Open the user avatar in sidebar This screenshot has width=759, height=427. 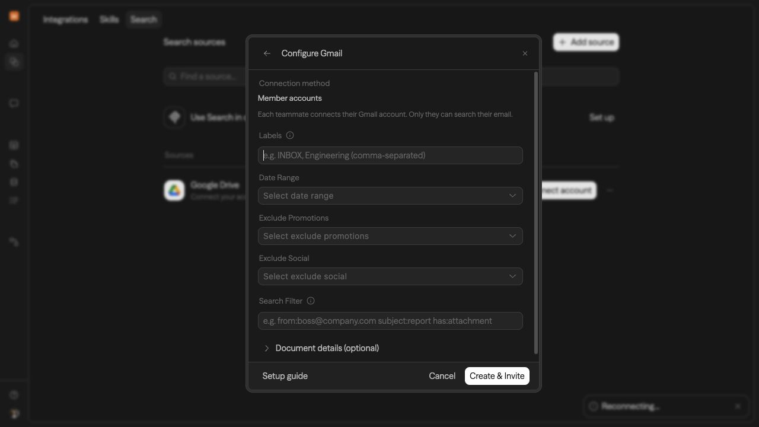coord(14,413)
